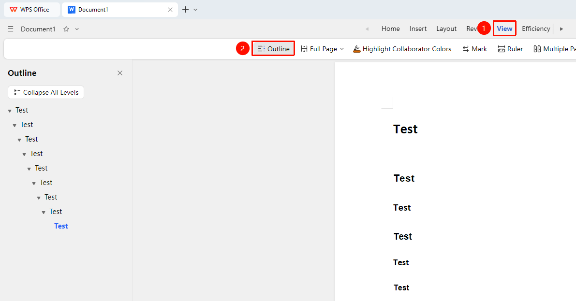
Task: Toggle Highlight Collaborator Colors
Action: tap(402, 49)
